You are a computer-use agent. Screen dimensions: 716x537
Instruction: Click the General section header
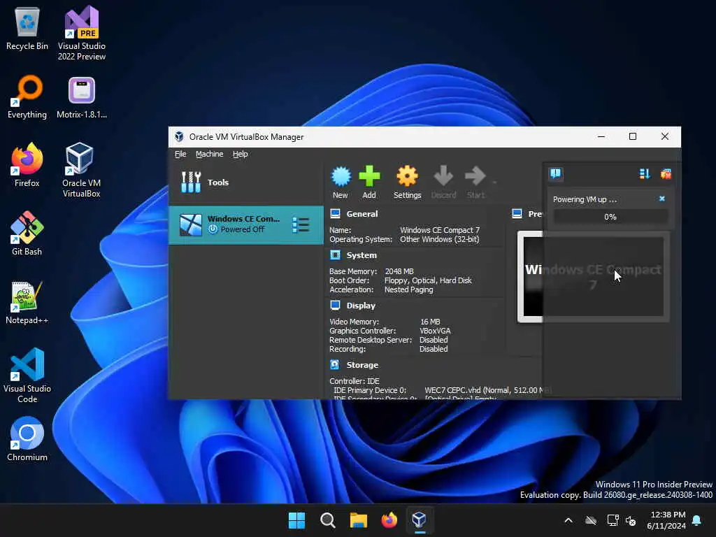click(362, 214)
